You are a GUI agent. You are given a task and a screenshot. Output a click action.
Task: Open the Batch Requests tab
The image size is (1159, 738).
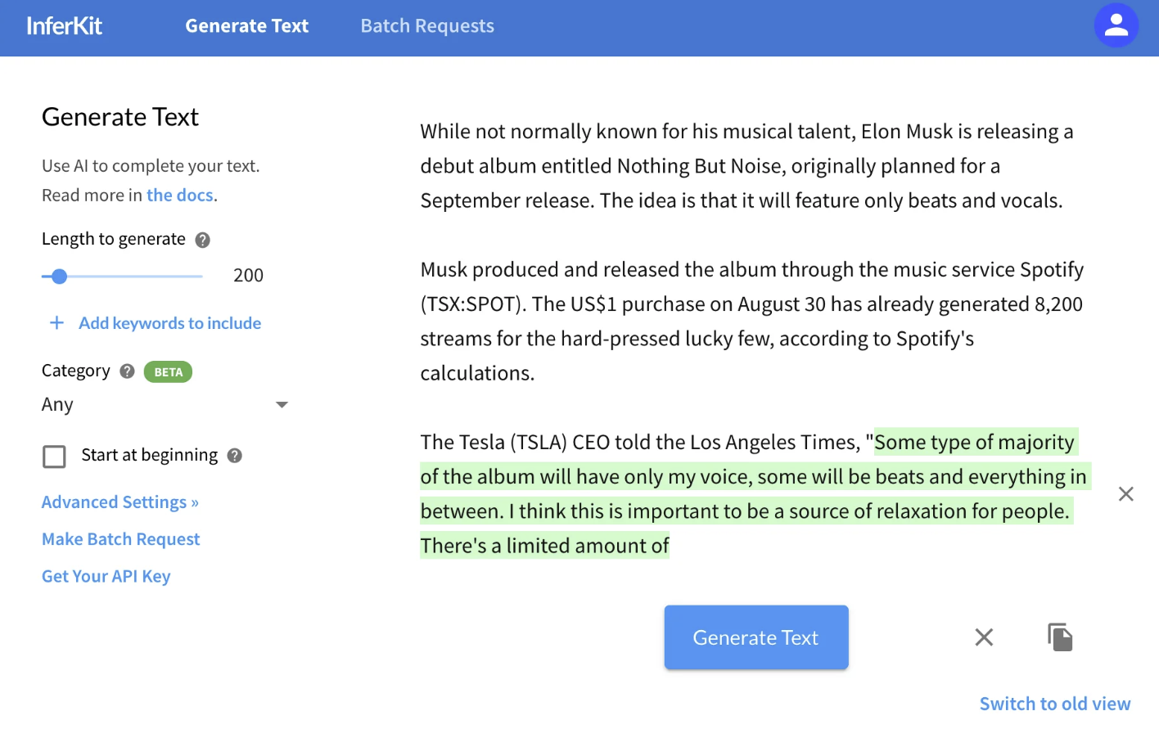[x=427, y=26]
